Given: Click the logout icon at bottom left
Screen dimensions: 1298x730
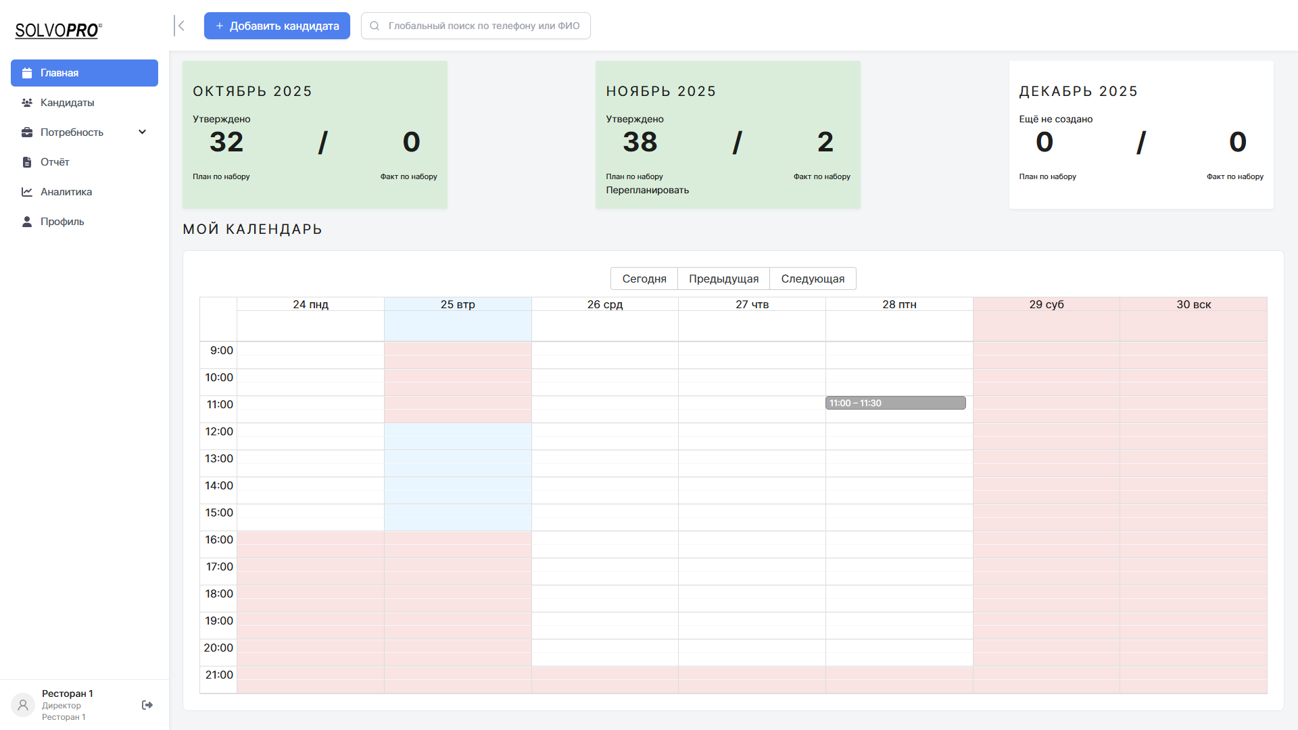Looking at the screenshot, I should point(147,705).
